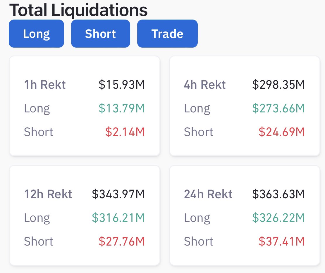Click the 4h Rekt total $298.35M
325x273 pixels.
coord(278,85)
